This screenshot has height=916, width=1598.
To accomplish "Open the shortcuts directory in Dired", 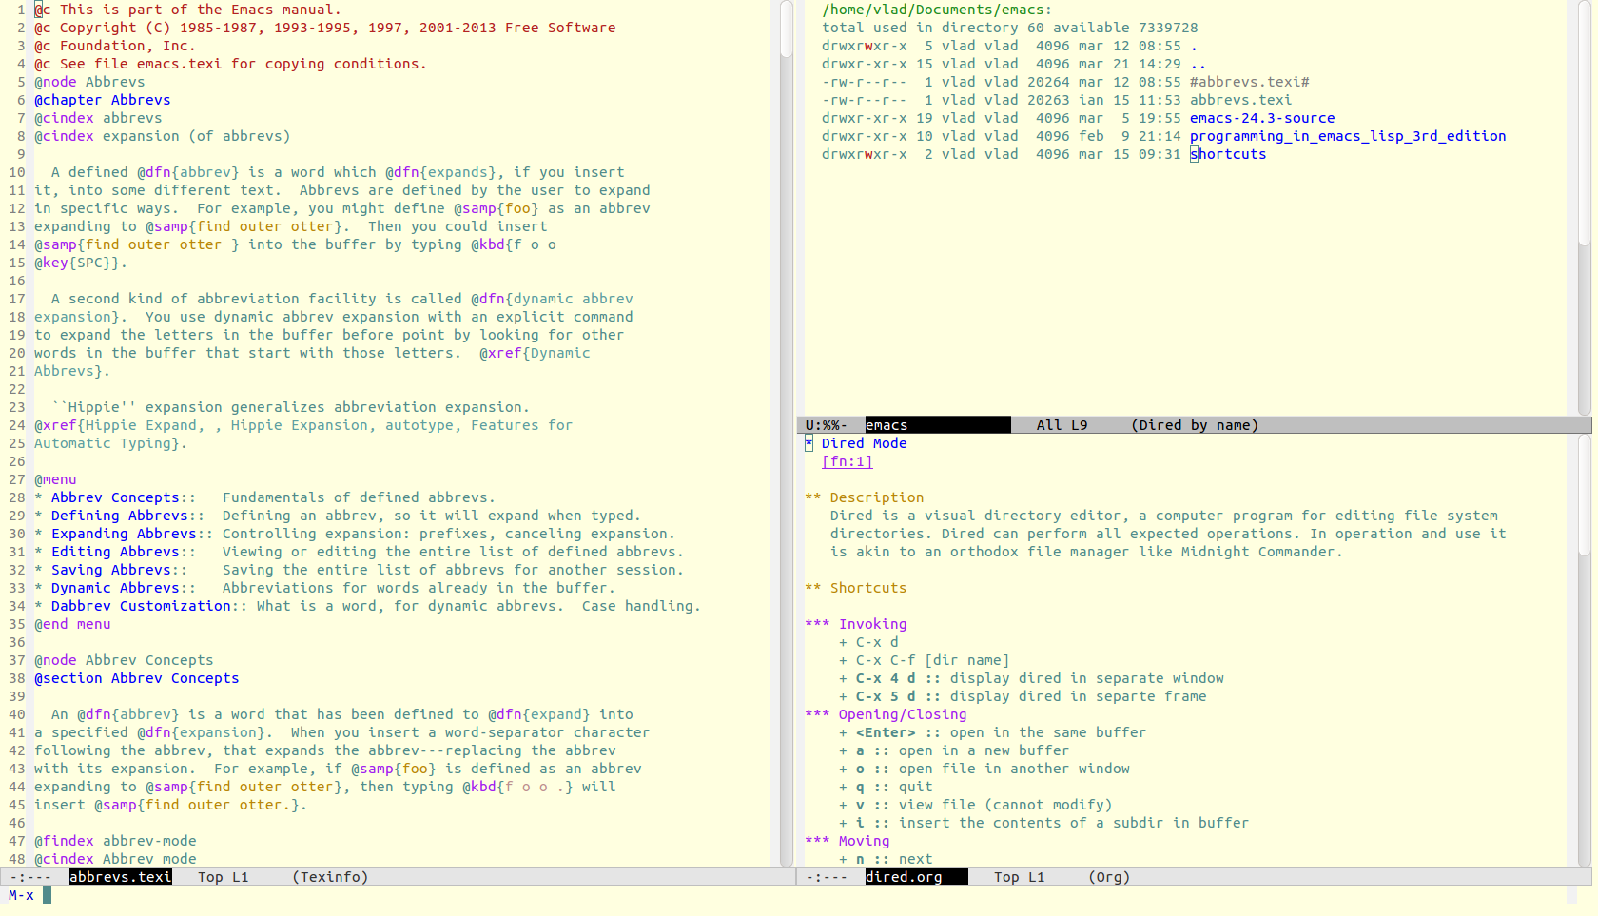I will (x=1228, y=154).
